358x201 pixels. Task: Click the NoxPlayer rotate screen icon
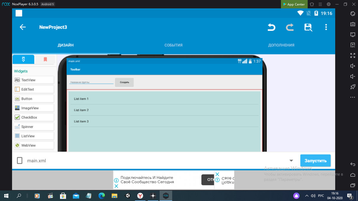click(x=353, y=14)
